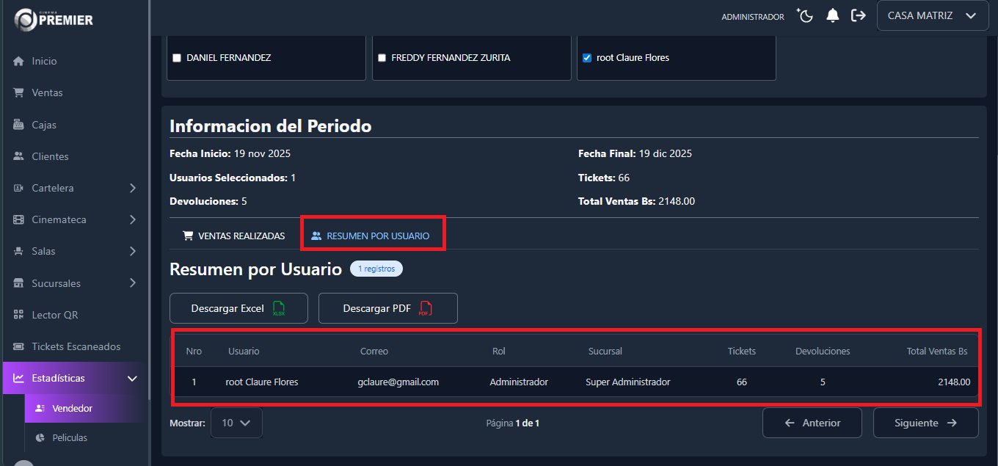The image size is (998, 466).
Task: Uncheck the root Claure Flores checkbox
Action: 587,58
